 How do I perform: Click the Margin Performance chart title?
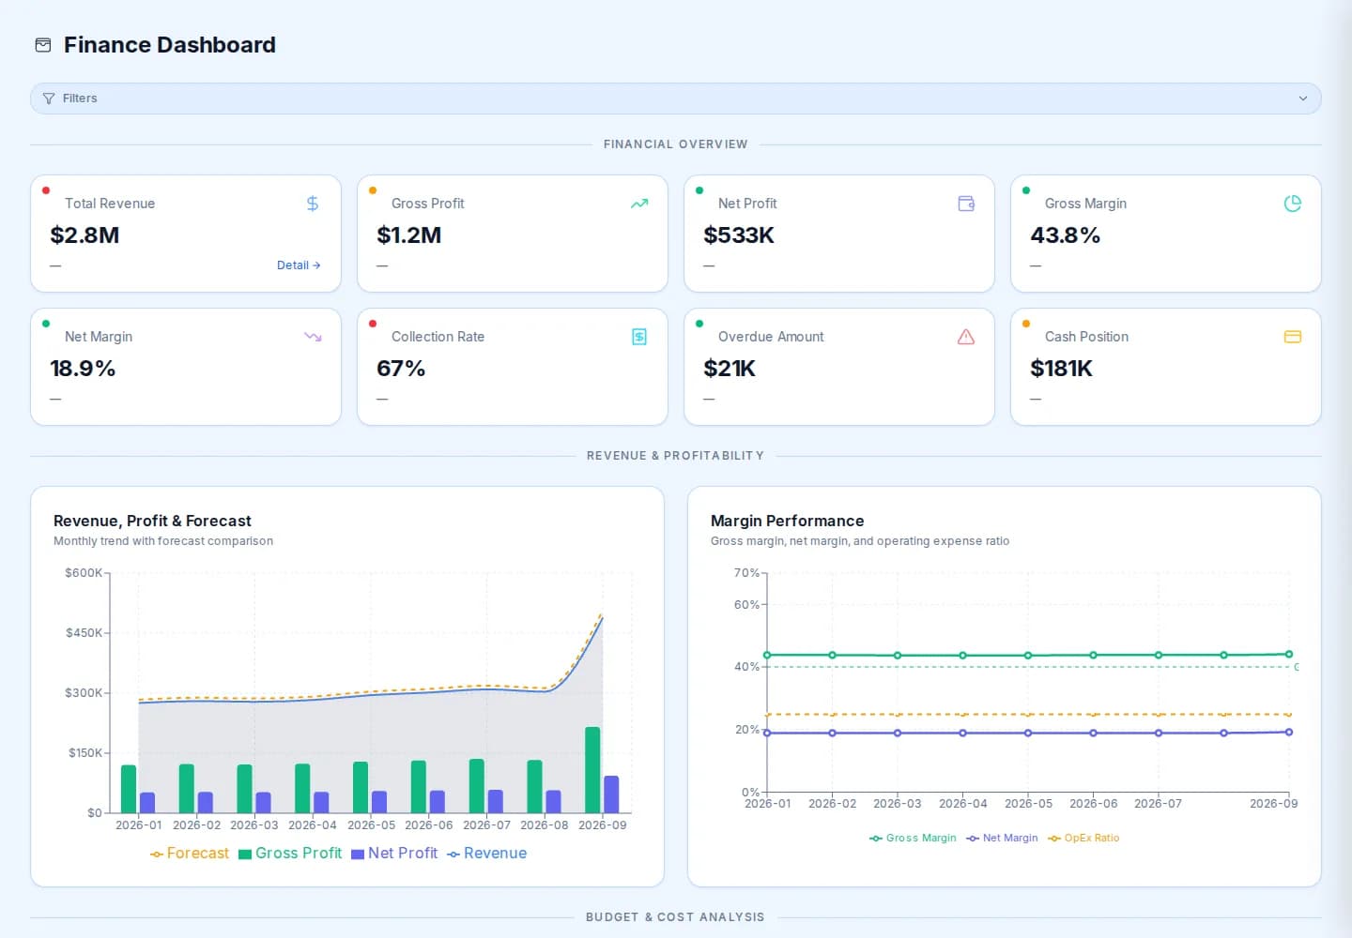click(x=787, y=521)
